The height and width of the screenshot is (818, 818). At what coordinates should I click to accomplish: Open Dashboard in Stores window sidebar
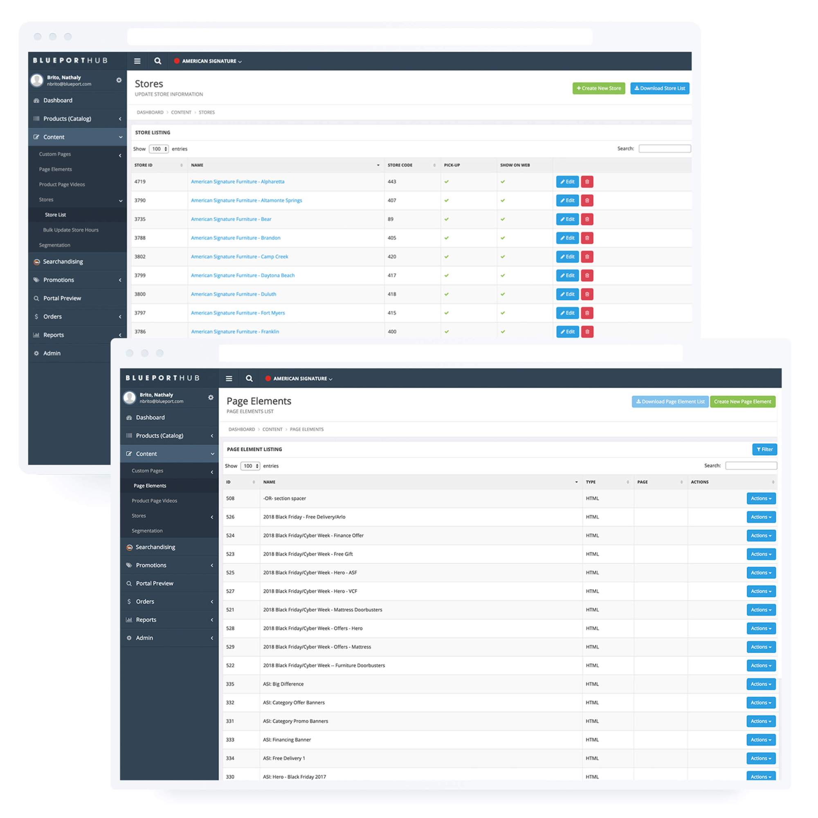77,100
